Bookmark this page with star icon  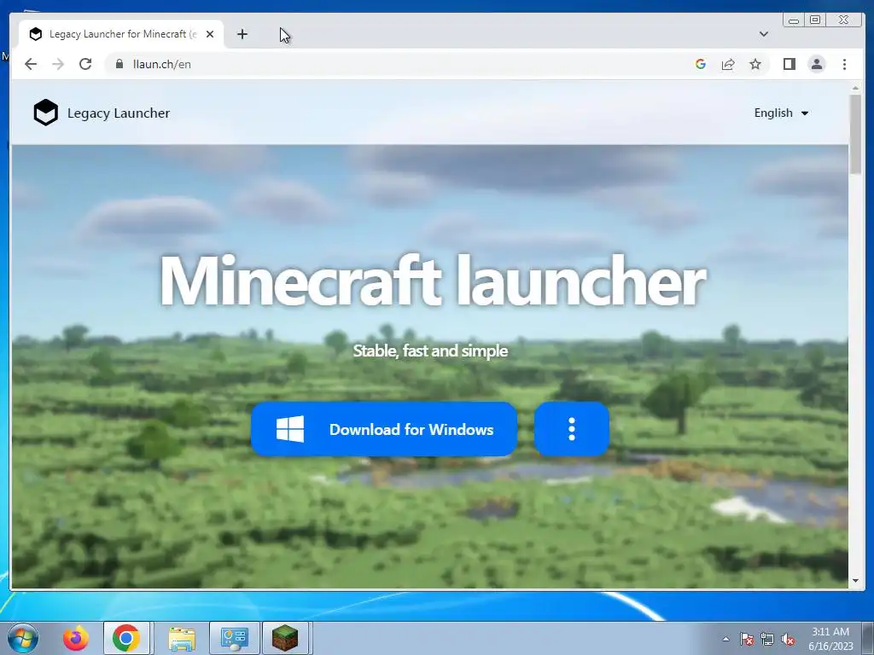click(755, 64)
